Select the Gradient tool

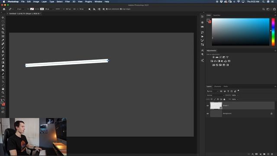coord(3,62)
